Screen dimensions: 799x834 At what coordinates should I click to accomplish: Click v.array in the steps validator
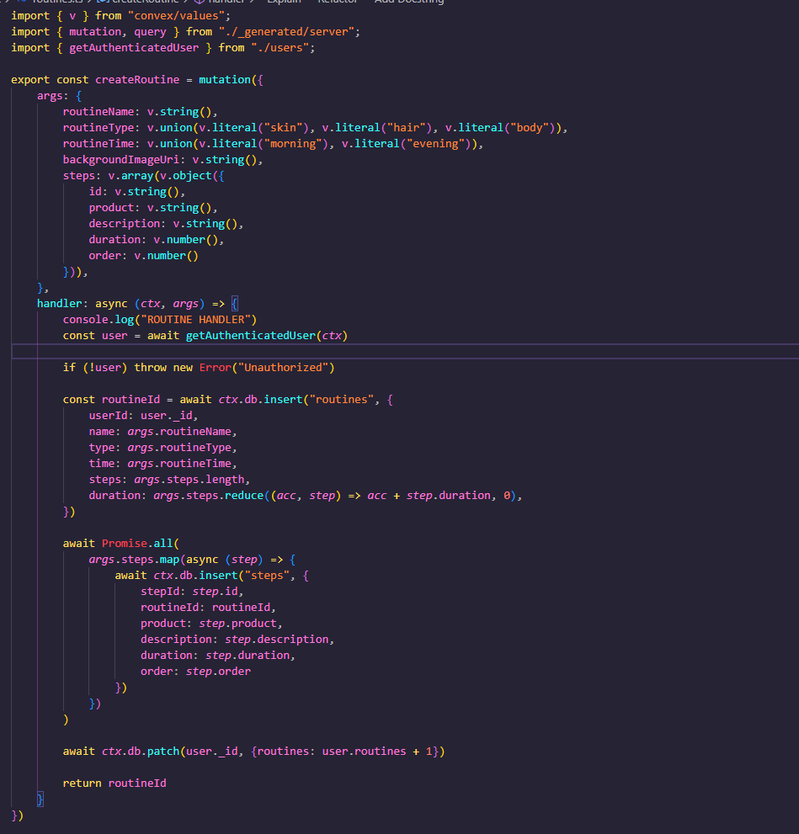tap(131, 176)
